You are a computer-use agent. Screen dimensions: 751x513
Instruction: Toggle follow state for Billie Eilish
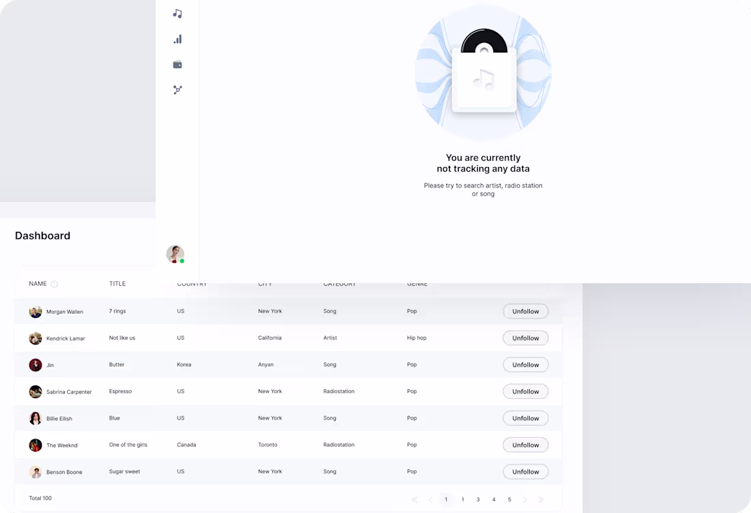(x=525, y=418)
